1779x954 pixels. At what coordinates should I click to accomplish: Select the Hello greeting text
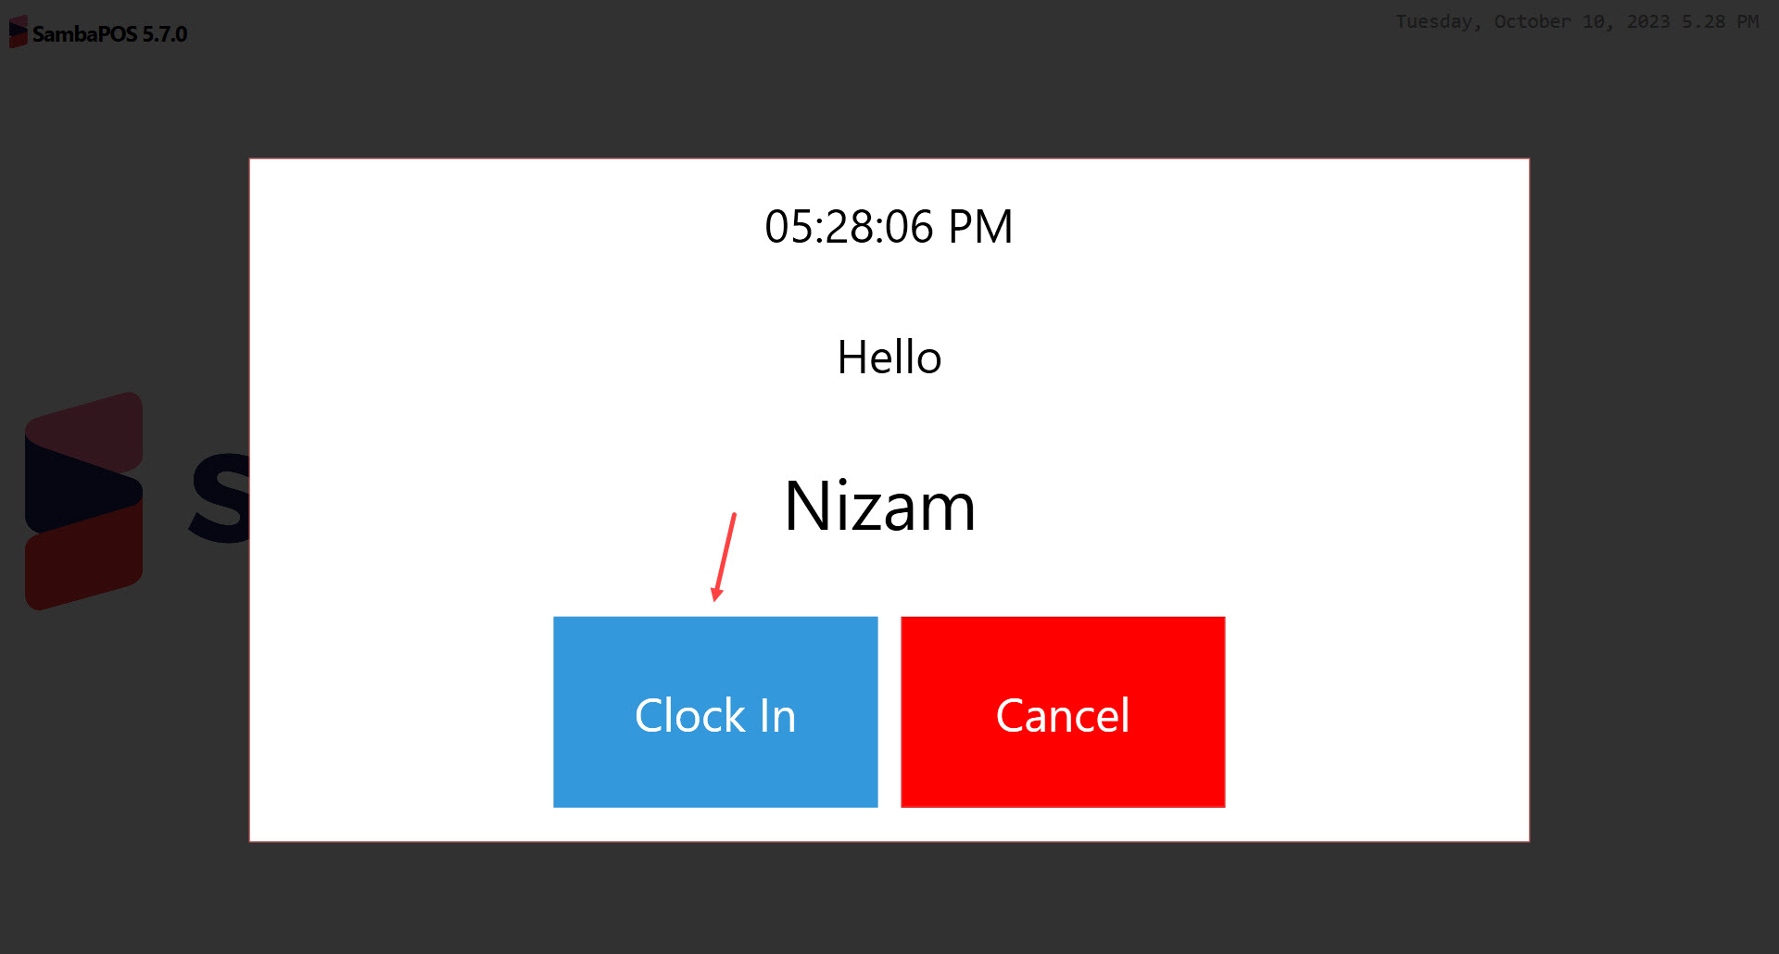(889, 358)
